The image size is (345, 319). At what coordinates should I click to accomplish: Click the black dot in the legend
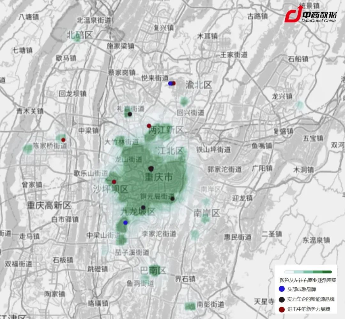[281, 299]
